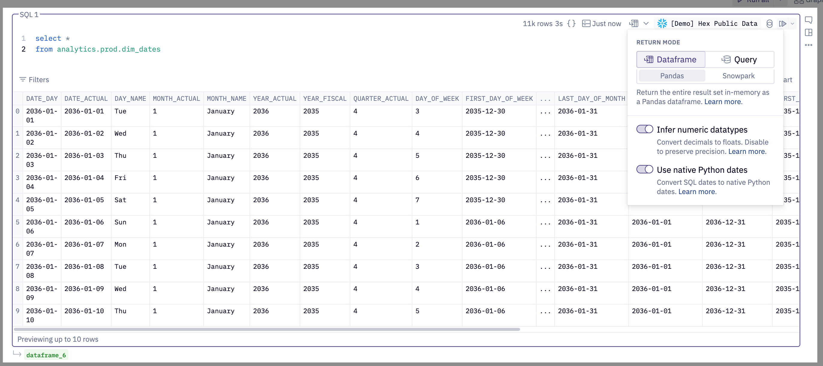Open the dataframe mode dropdown chevron
Viewport: 823px width, 366px height.
[647, 23]
